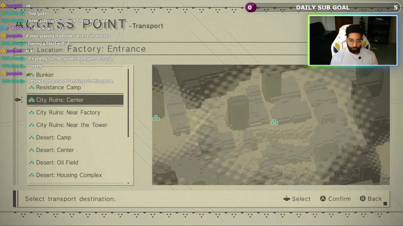Click icon next to City Ruins: Near Factory
The width and height of the screenshot is (403, 226).
pyautogui.click(x=31, y=112)
